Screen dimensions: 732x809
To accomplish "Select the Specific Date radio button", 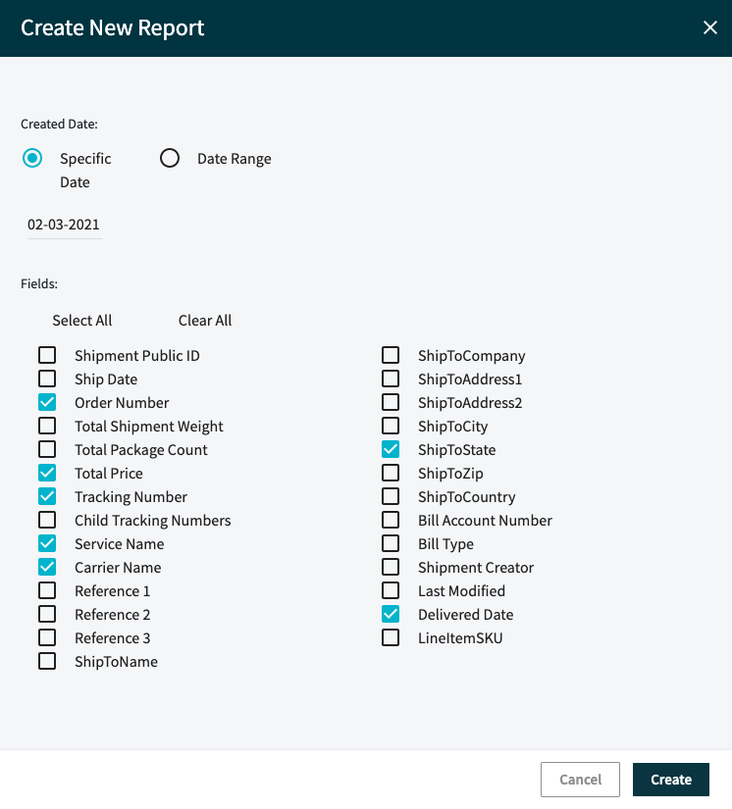I will pos(30,157).
